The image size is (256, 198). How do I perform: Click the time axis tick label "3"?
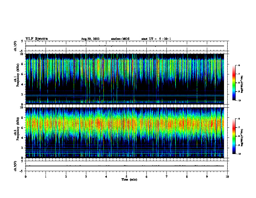86,177
